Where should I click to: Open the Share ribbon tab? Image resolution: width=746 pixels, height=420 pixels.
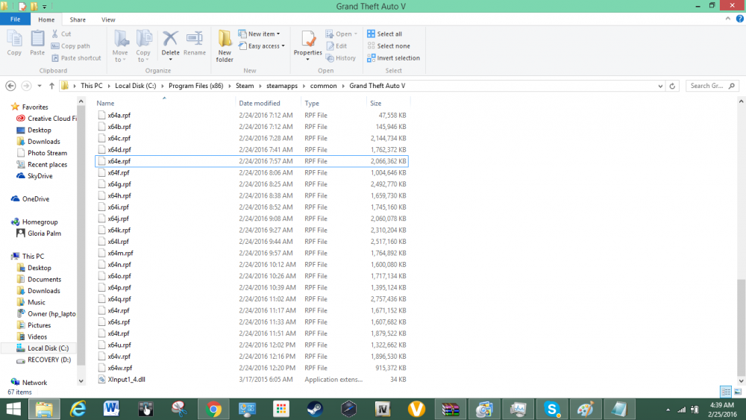(78, 19)
